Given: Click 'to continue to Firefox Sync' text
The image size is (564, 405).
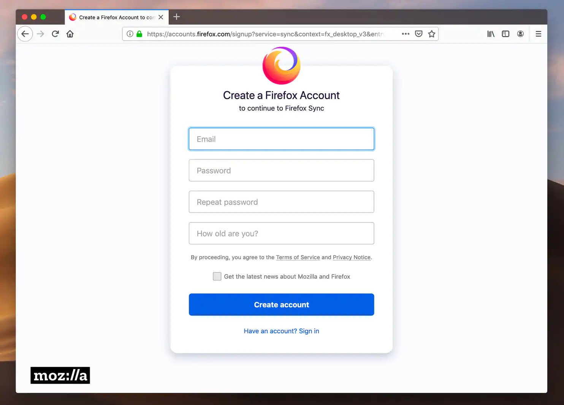Looking at the screenshot, I should coord(281,108).
